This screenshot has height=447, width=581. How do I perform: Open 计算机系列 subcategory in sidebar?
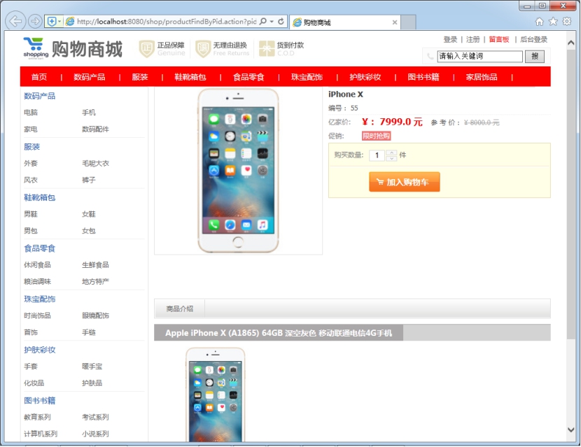(x=41, y=434)
